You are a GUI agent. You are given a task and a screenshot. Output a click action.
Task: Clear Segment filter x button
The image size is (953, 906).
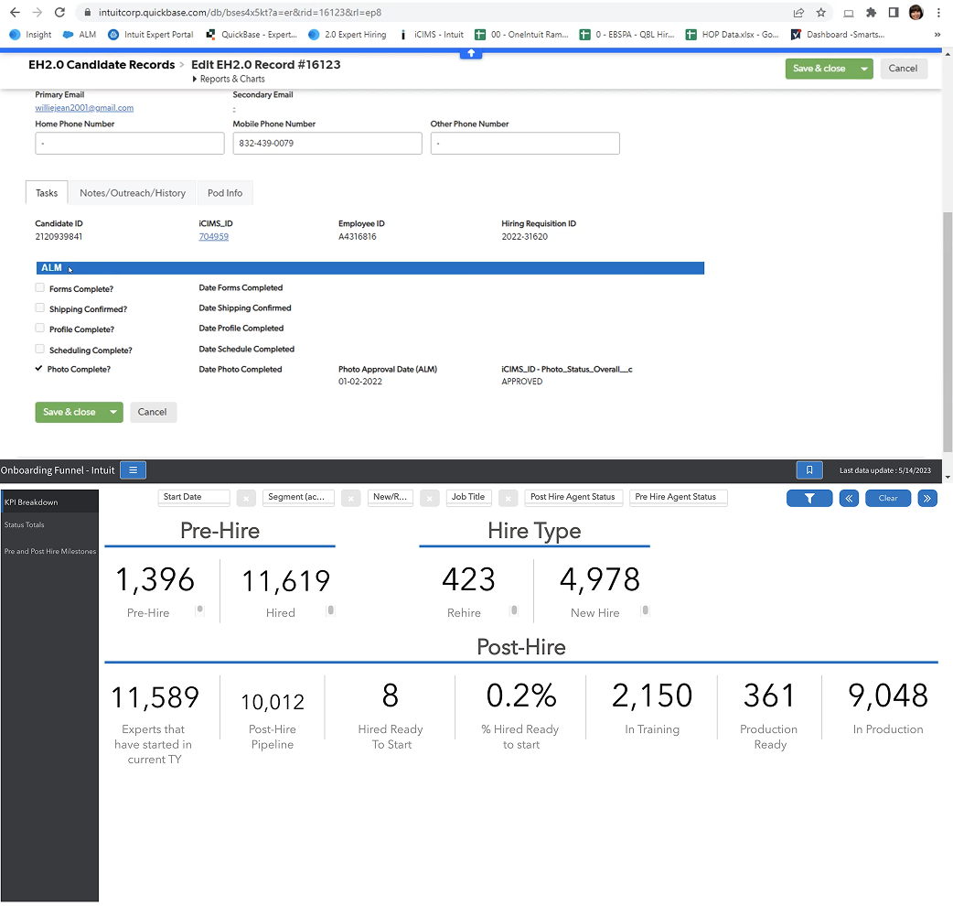point(350,499)
